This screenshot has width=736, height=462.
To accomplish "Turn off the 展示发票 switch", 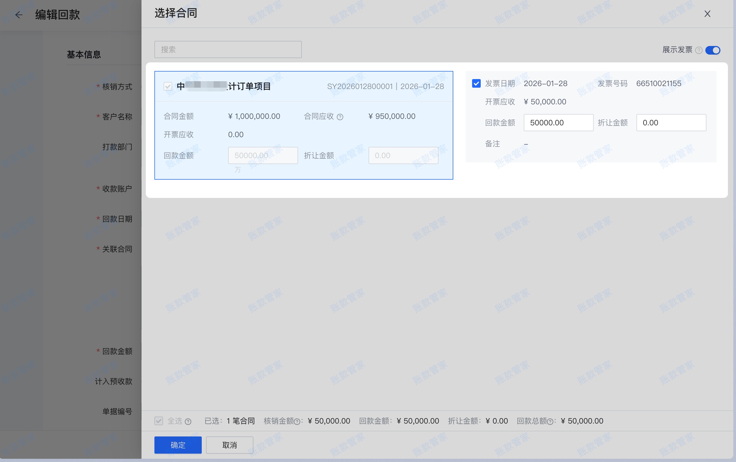I will point(713,50).
